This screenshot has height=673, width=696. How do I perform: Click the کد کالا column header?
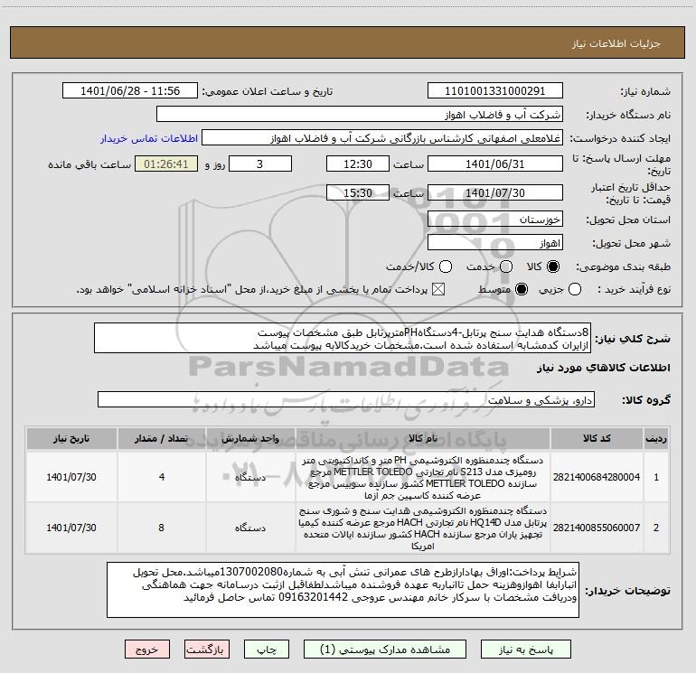[x=597, y=439]
